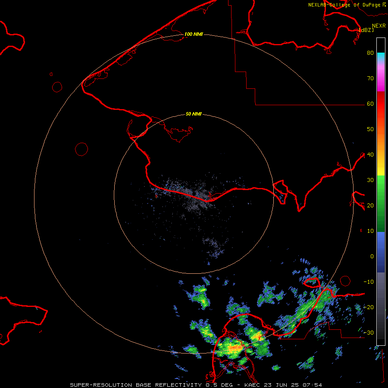Image resolution: width=388 pixels, height=388 pixels.
Task: Click the 80 value on dBZ scale
Action: click(370, 53)
